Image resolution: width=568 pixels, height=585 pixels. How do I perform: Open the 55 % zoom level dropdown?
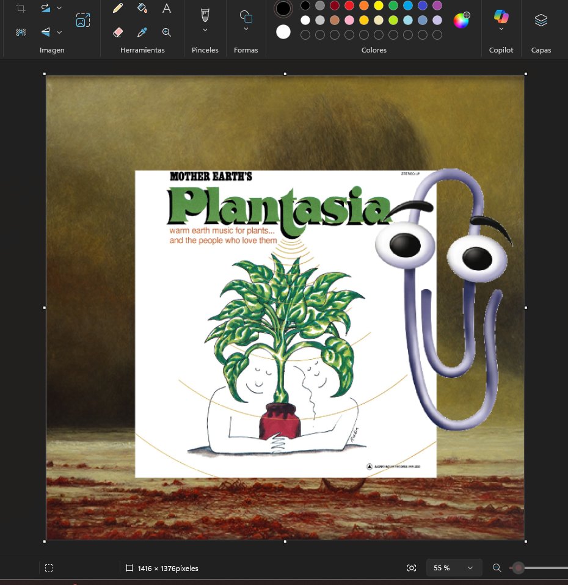point(454,568)
